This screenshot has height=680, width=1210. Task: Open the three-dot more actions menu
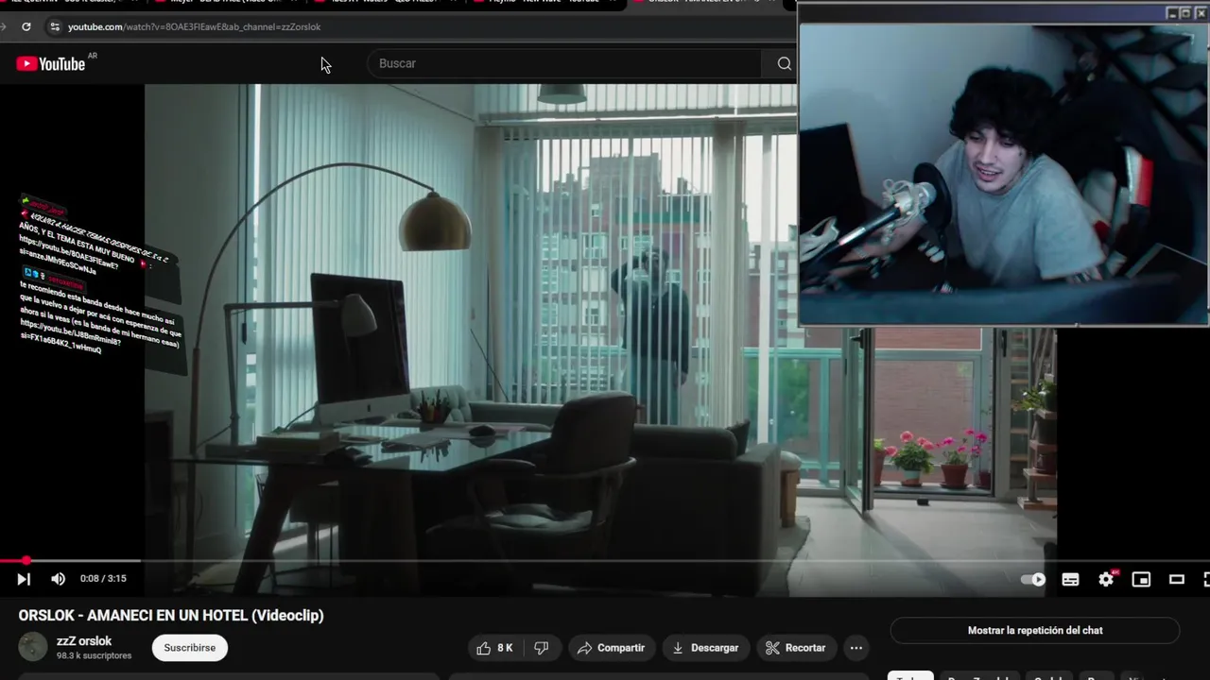[856, 648]
